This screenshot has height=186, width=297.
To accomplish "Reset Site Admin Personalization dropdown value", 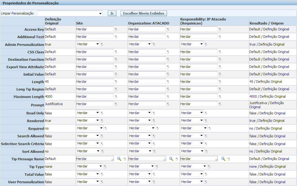I will click(102, 44).
